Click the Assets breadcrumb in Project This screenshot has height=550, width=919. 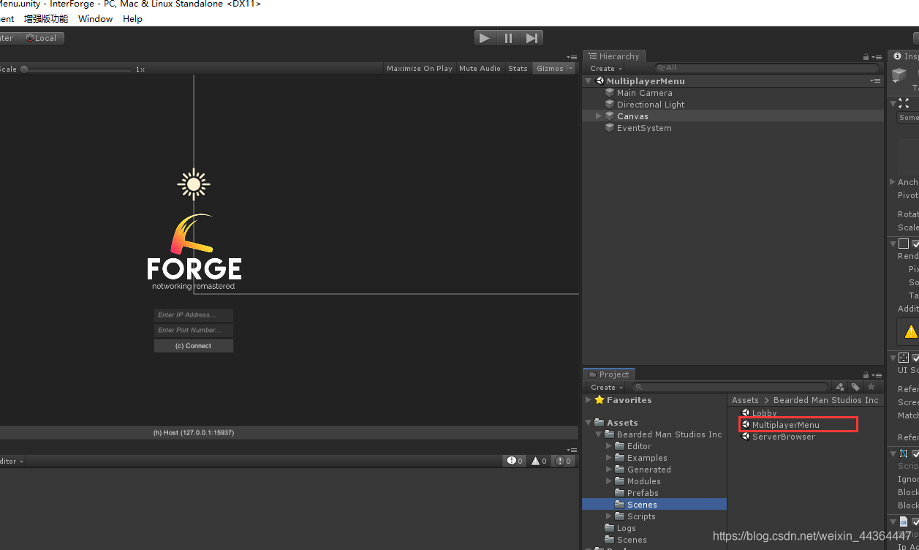point(745,400)
